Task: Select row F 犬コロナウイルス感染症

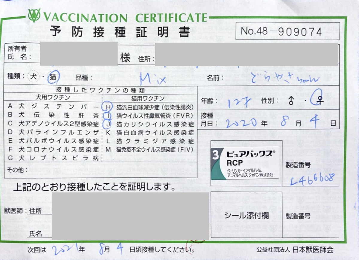Action: tap(53, 150)
